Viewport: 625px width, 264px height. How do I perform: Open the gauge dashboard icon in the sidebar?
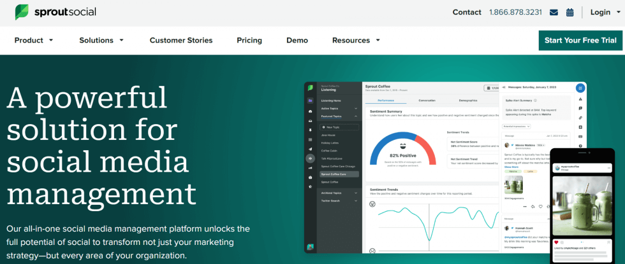click(310, 111)
